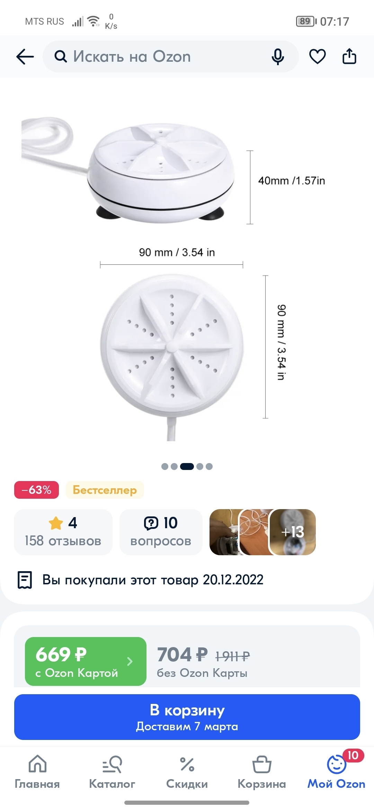Go to Скидки discounts tab

tap(187, 772)
